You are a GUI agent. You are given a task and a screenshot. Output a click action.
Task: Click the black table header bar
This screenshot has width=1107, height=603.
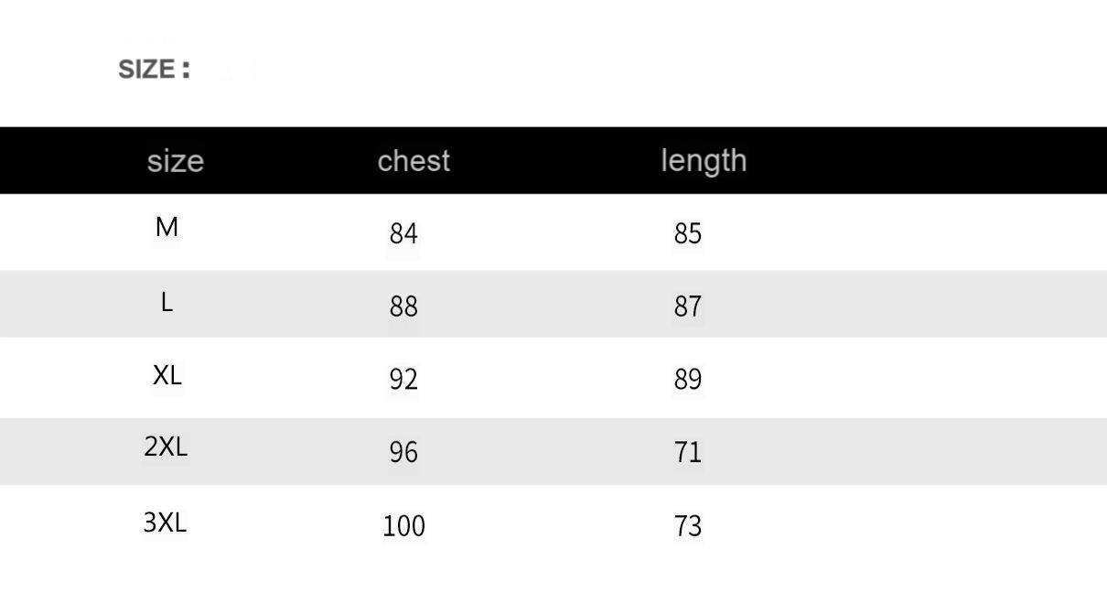[x=553, y=160]
